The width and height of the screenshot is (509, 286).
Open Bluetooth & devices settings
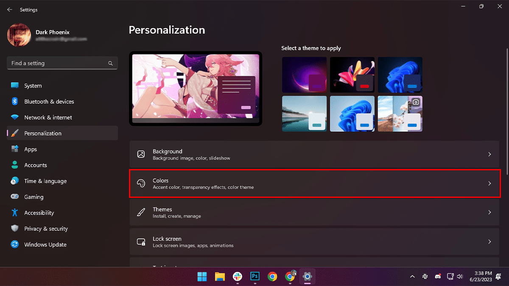pyautogui.click(x=49, y=102)
